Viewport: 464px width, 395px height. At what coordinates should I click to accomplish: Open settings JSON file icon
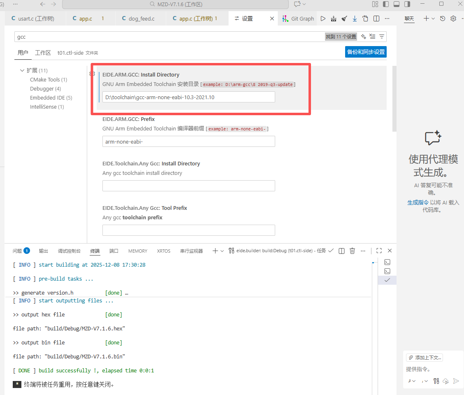[365, 19]
